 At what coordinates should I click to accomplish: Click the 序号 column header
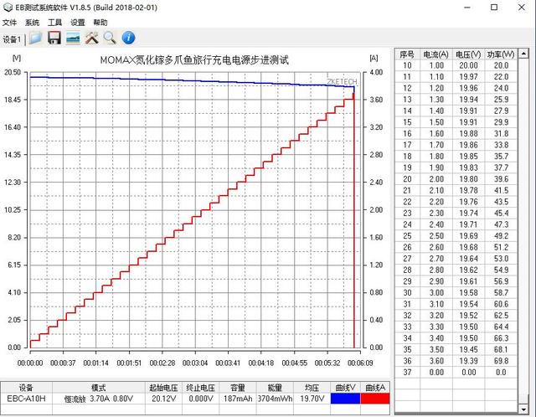pos(407,54)
